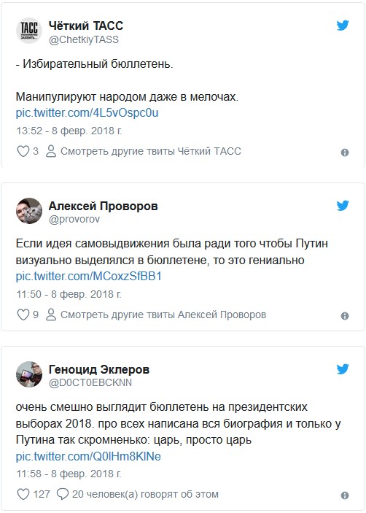
Task: Open timestamp 13:52 - 8 февр. 2018 г.
Action: tap(69, 131)
